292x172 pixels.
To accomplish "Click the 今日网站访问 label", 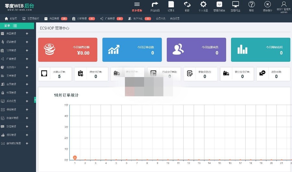I will (274, 47).
